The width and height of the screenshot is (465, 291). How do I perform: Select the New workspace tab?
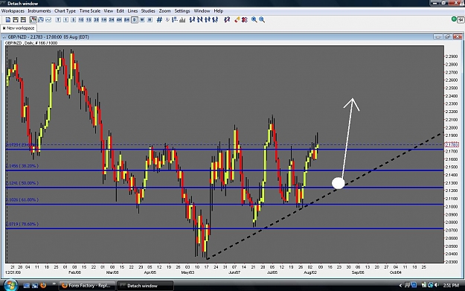[x=19, y=28]
